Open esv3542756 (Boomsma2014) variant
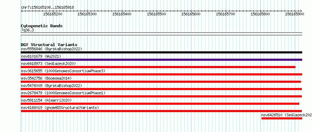Screen dimensions: 312x132 46,78
